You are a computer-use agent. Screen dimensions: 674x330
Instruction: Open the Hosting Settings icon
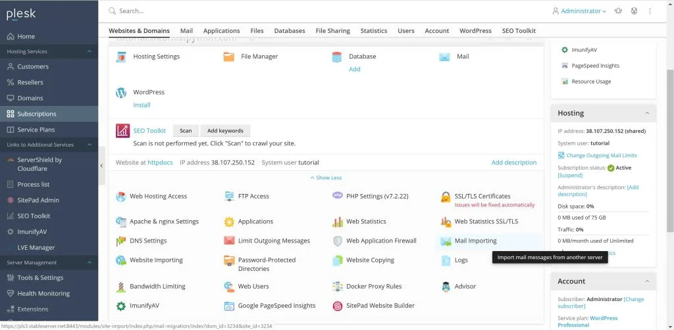121,57
